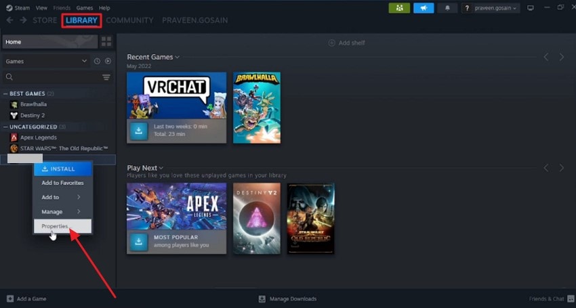Click the Add a Game plus icon
Image resolution: width=576 pixels, height=308 pixels.
[10, 299]
